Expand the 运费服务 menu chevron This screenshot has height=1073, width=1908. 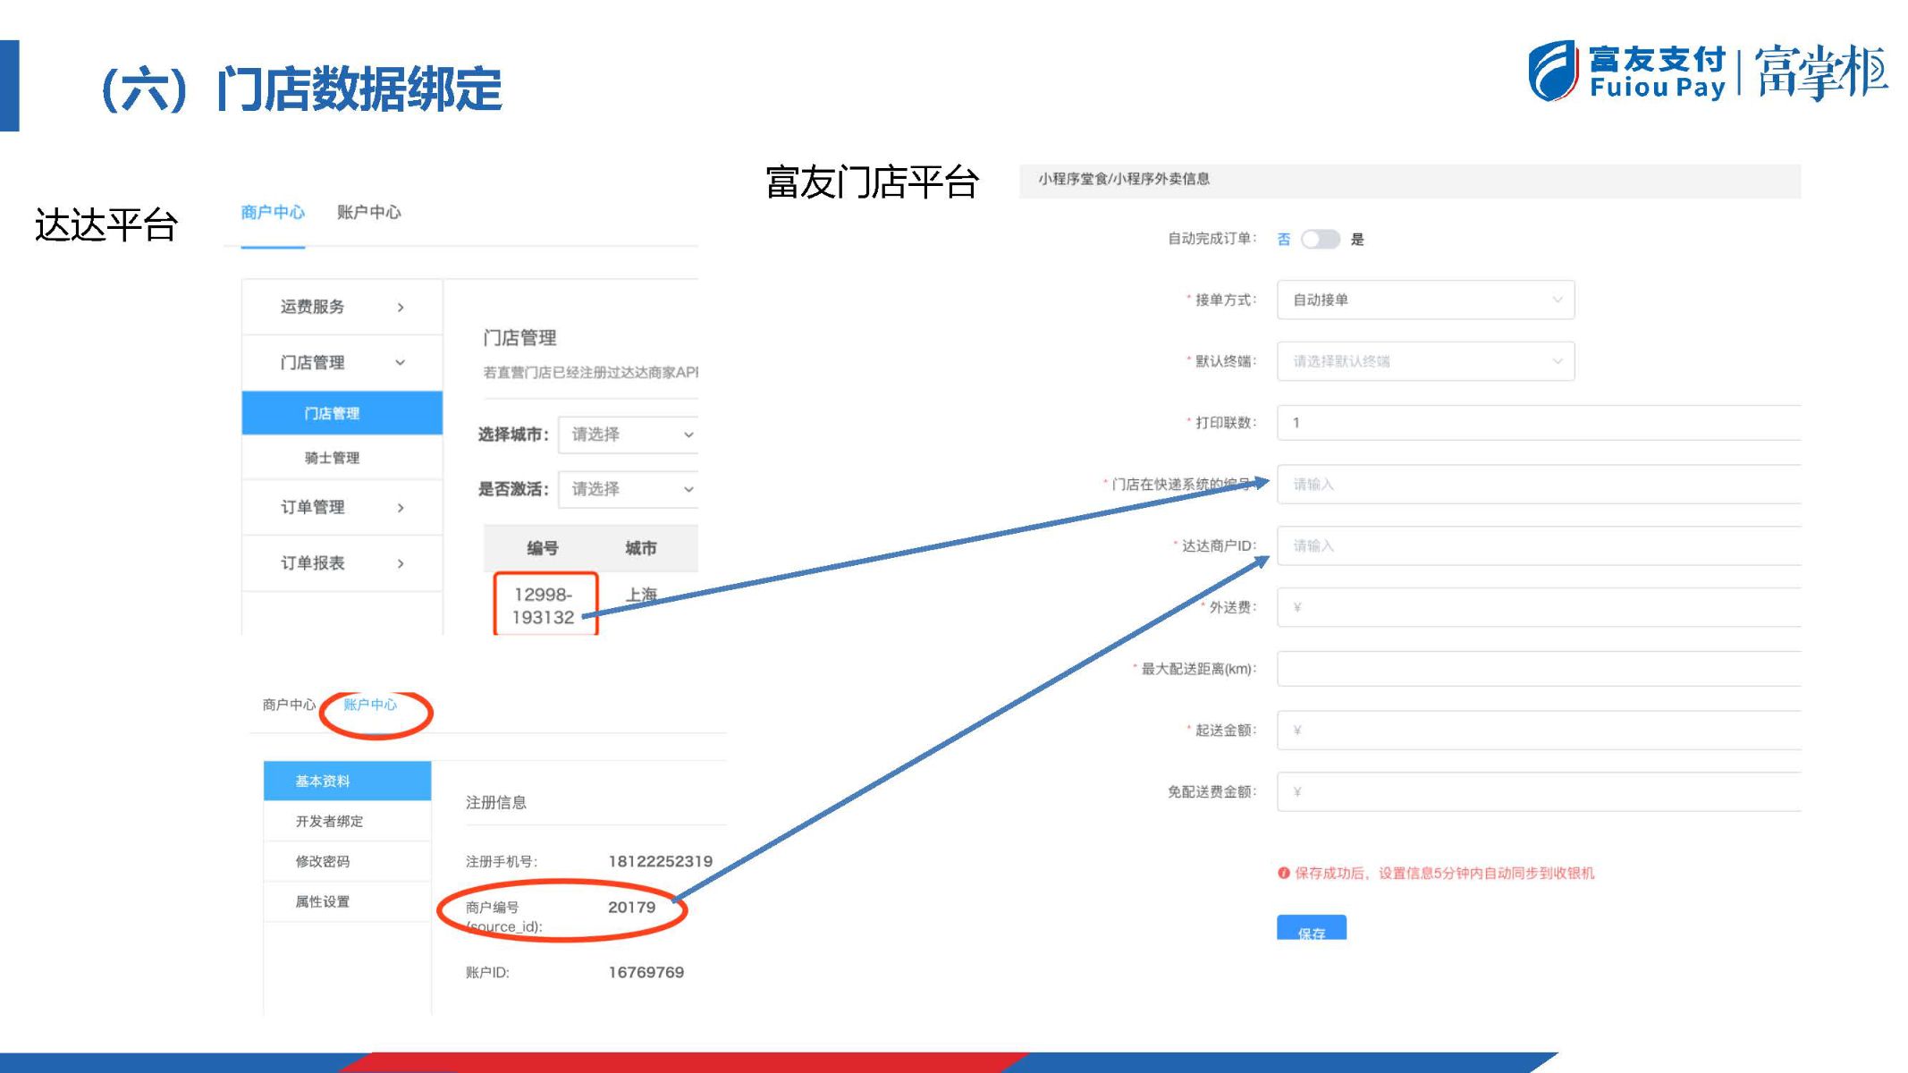coord(401,307)
